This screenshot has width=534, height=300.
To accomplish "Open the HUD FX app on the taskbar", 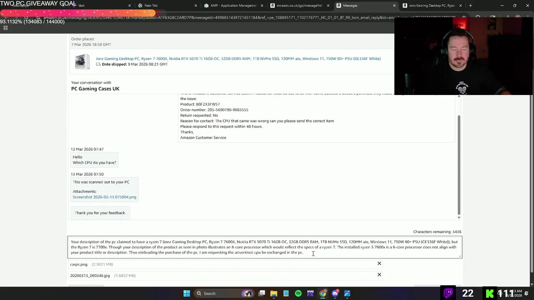I will point(310,293).
